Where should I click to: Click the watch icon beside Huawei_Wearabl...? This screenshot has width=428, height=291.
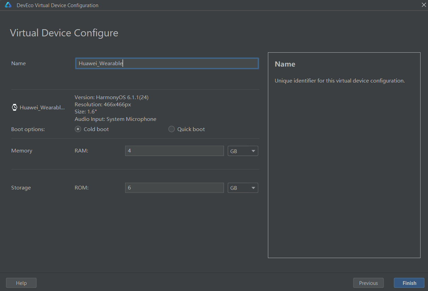(x=15, y=108)
